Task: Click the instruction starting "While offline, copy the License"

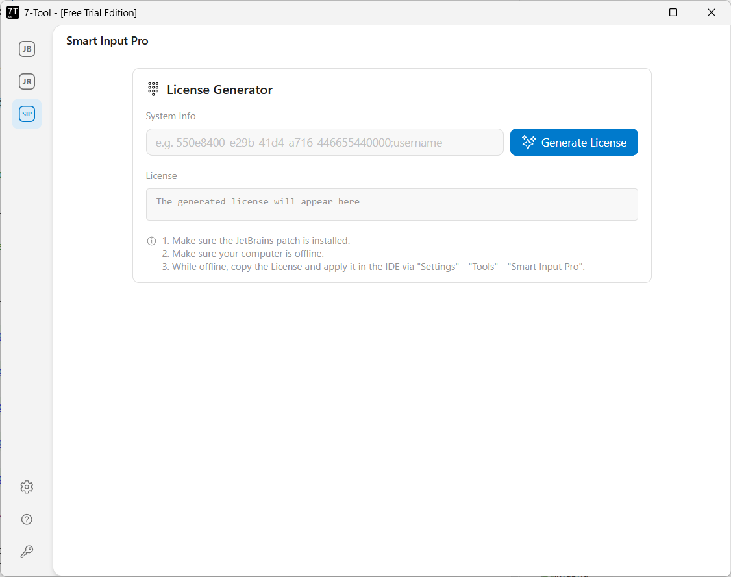Action: (373, 267)
